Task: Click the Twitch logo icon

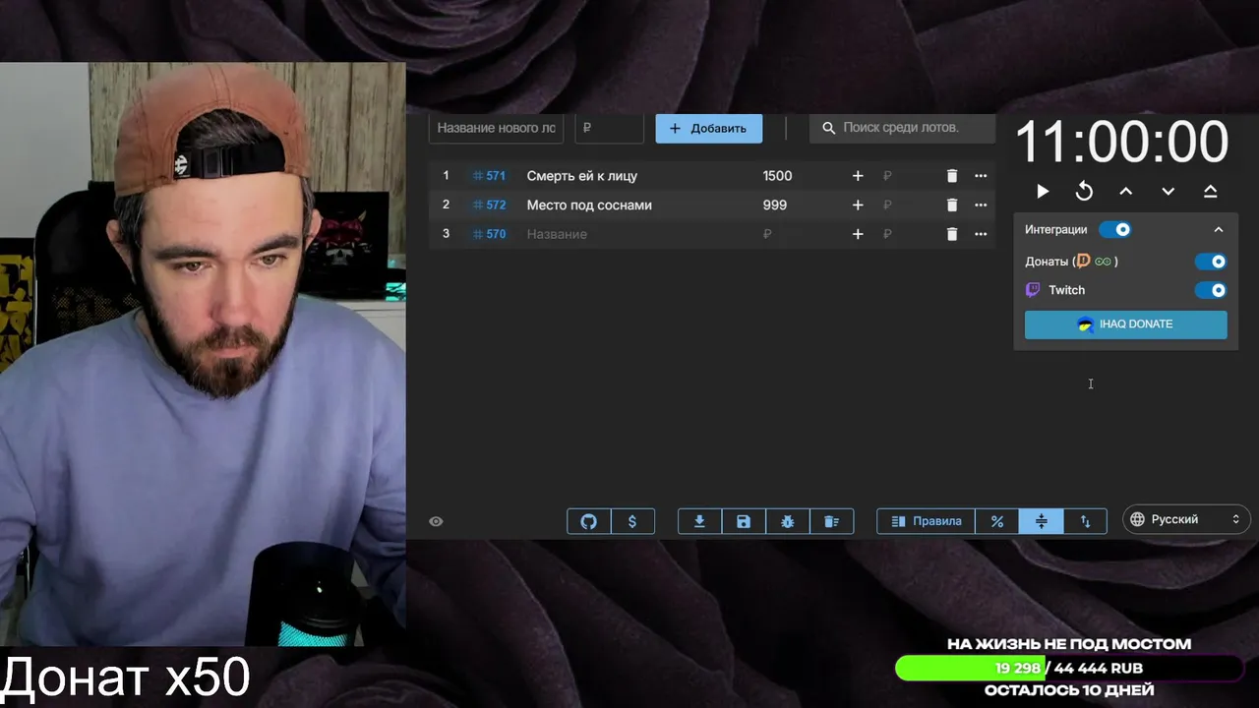Action: pos(1033,290)
